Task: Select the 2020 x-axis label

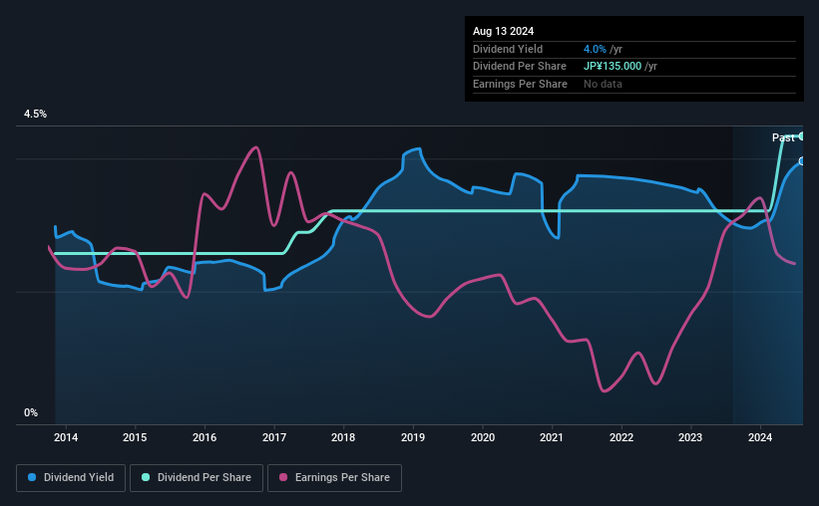Action: click(483, 437)
